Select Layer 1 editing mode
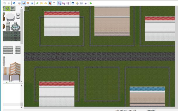 (x=19, y=3)
